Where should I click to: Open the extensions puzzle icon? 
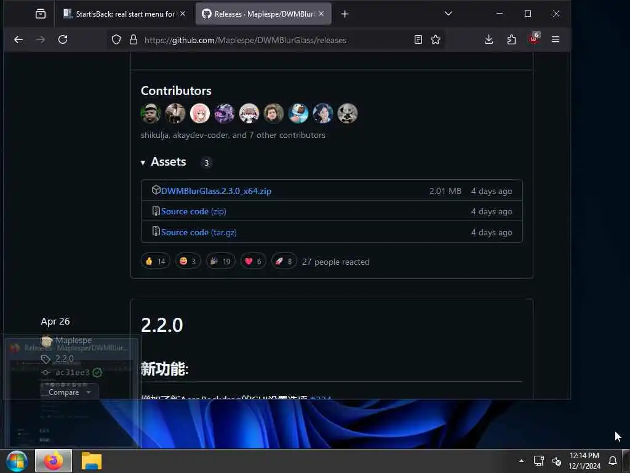(511, 39)
